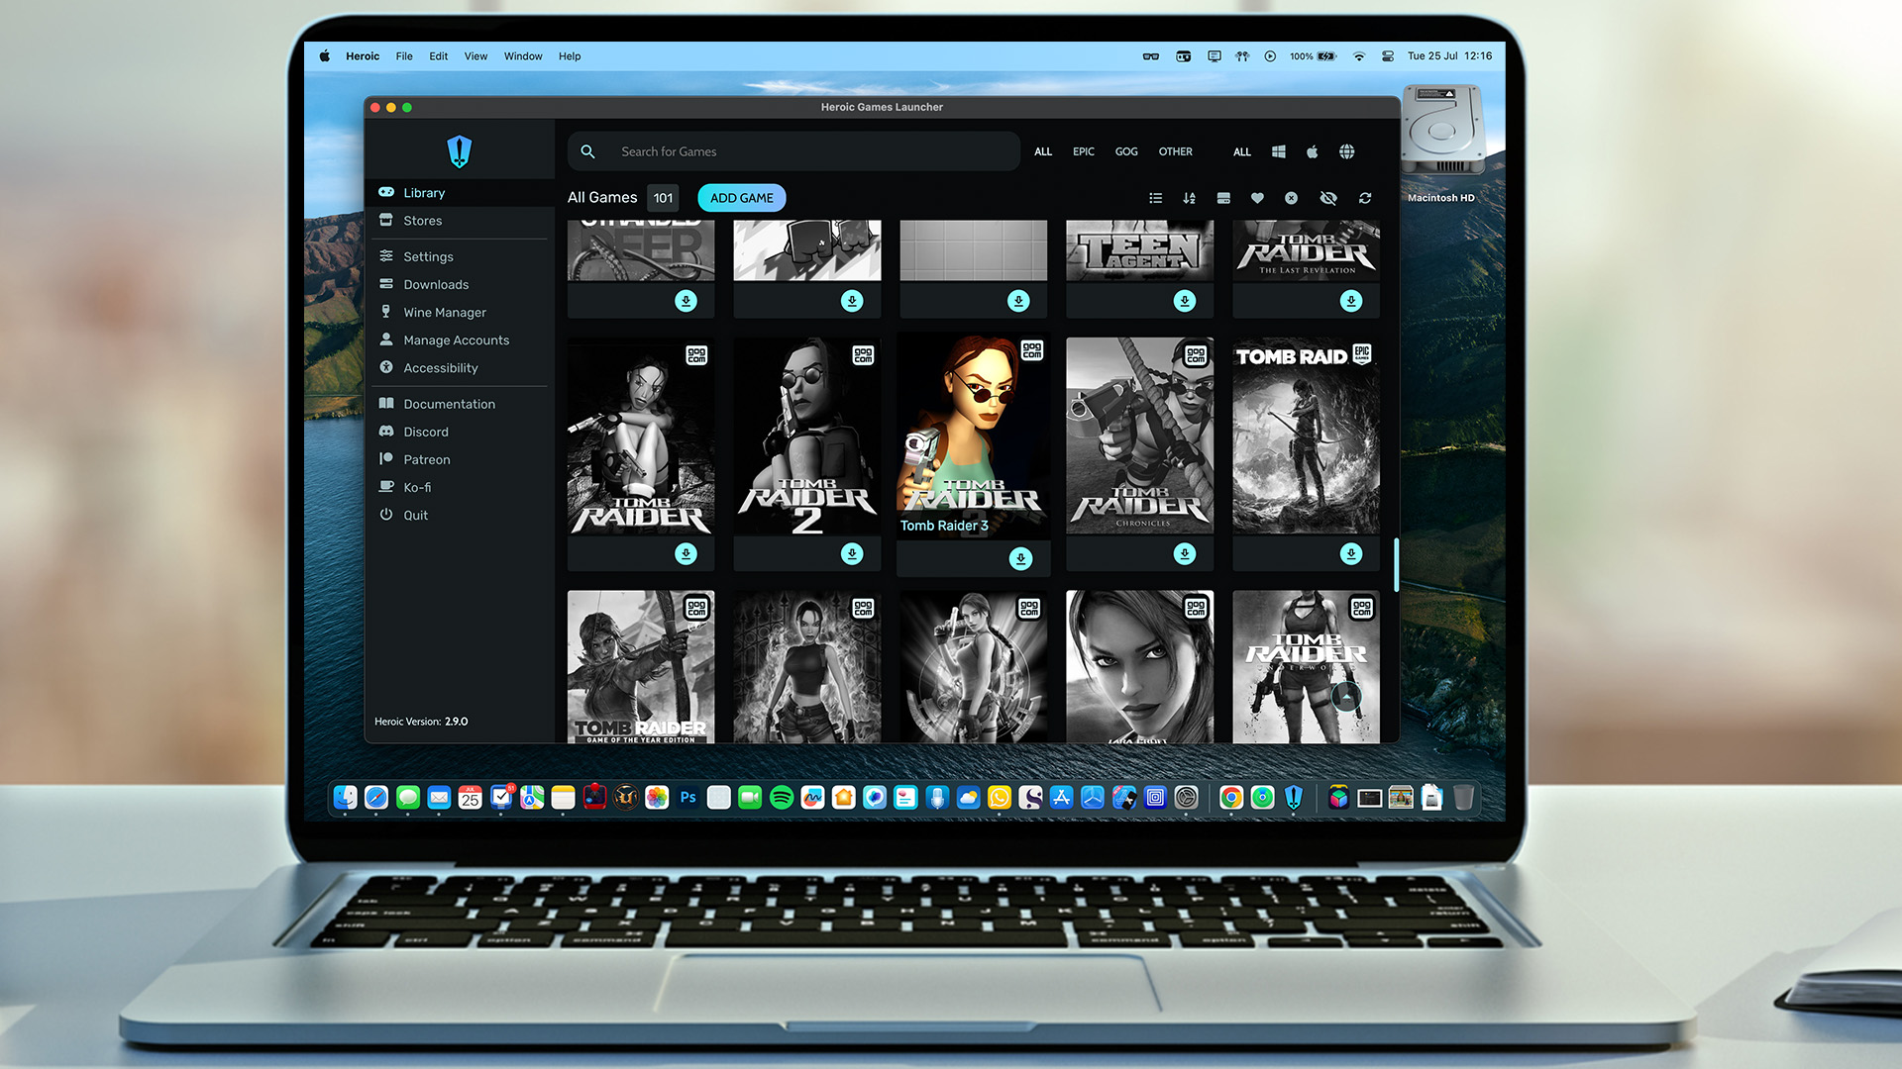Expand the OTHER games category

(x=1176, y=151)
